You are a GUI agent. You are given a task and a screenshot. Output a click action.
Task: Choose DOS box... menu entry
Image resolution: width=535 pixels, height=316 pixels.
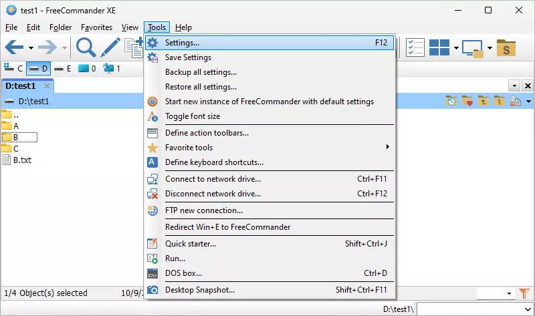(x=270, y=273)
